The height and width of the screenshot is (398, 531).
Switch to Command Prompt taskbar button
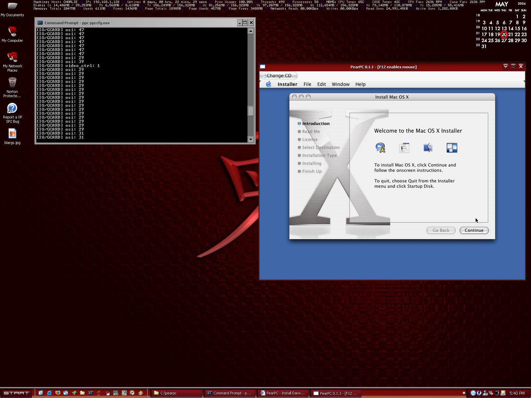click(230, 393)
